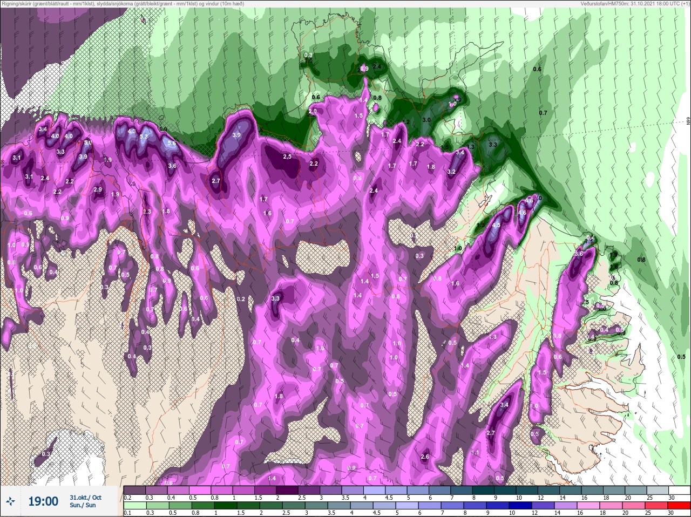Pick the bright magenta-pink swatch above 0.5 in upper legend
Viewport: 691px width, 517px height.
pyautogui.click(x=200, y=490)
